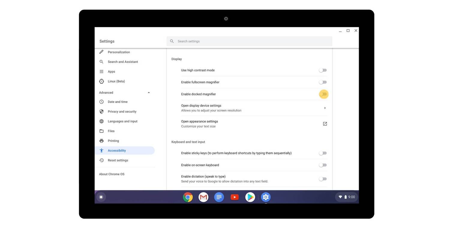Open display device settings arrow

(x=325, y=108)
